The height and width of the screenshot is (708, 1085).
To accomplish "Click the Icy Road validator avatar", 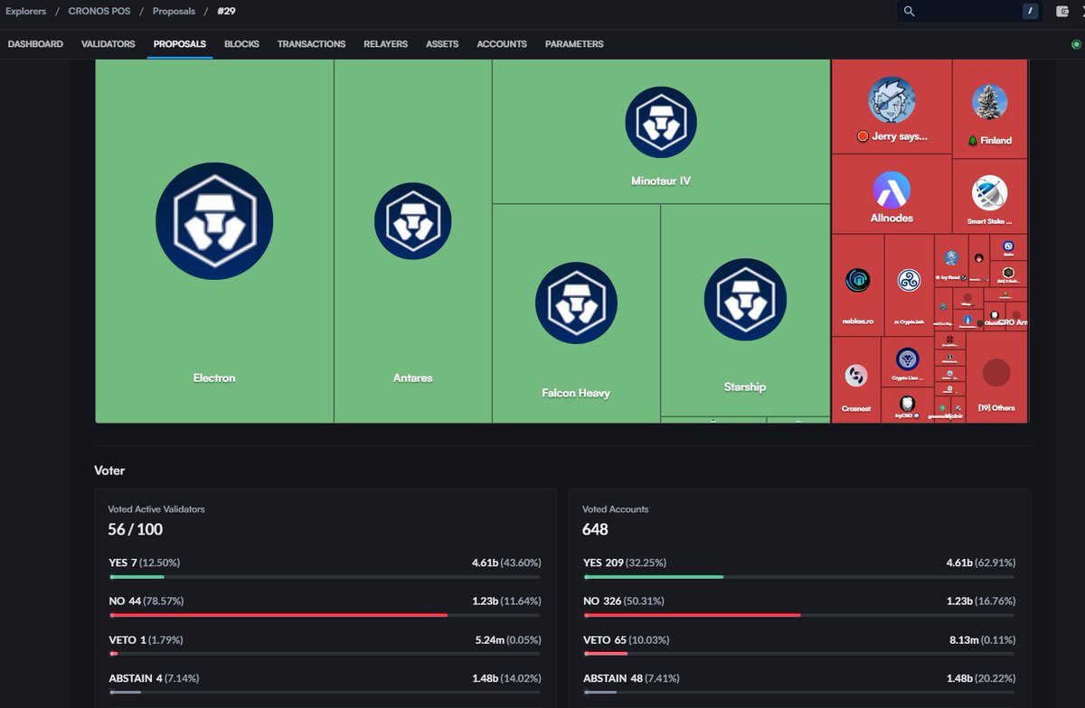I will [950, 258].
